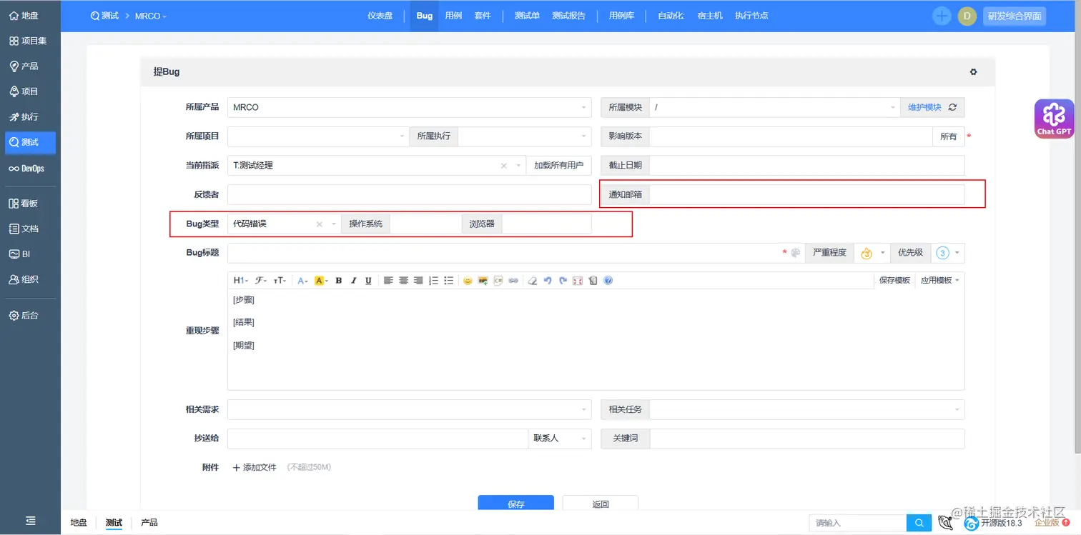Insert a hyperlink in the editor

(513, 281)
